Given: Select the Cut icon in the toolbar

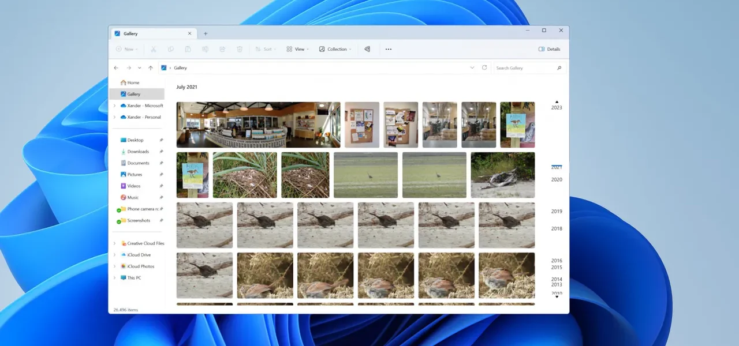Looking at the screenshot, I should tap(153, 49).
